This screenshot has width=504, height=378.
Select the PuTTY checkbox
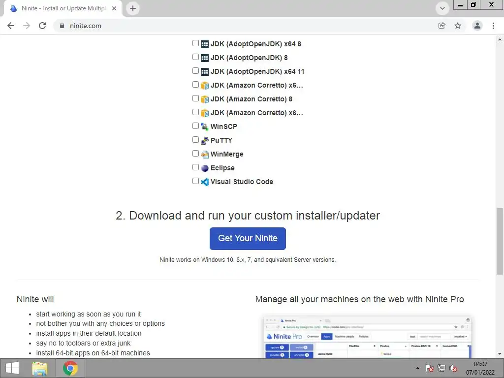point(195,139)
